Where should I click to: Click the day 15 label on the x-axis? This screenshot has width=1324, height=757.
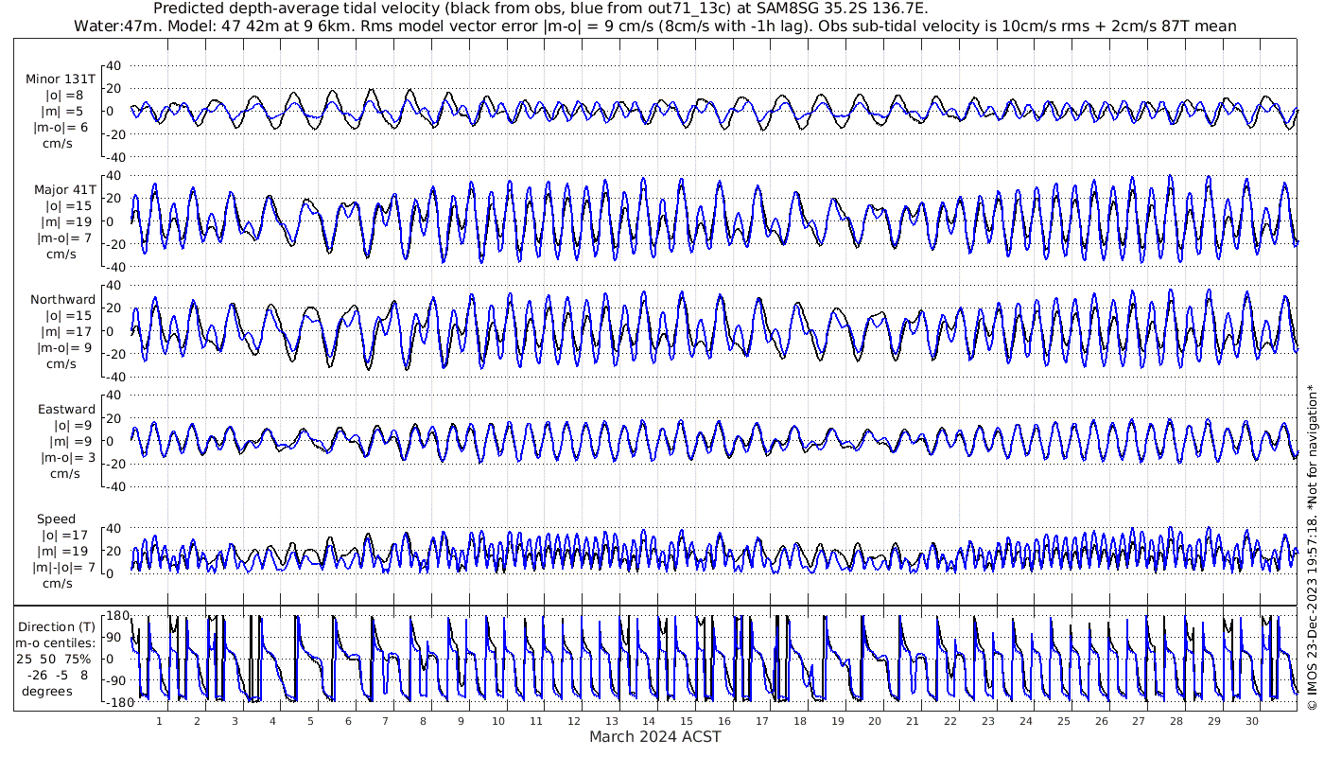[x=687, y=721]
